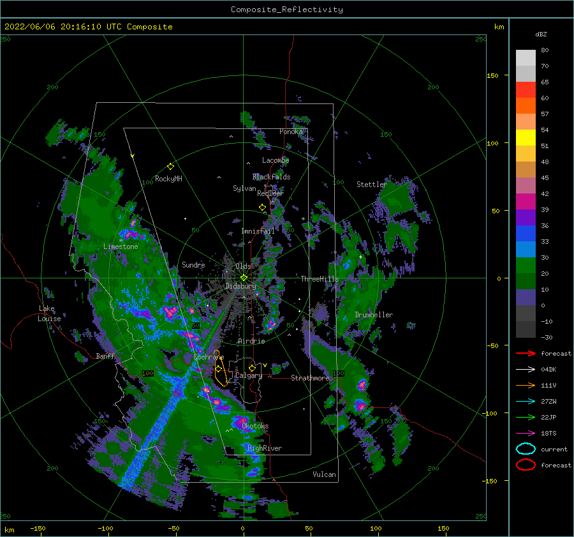The width and height of the screenshot is (574, 537).
Task: Pick the yellow 51-54 dBZ swatch
Action: coord(526,138)
